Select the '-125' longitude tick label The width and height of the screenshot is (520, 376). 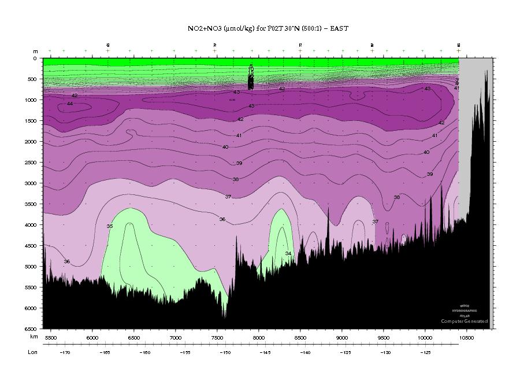425,352
